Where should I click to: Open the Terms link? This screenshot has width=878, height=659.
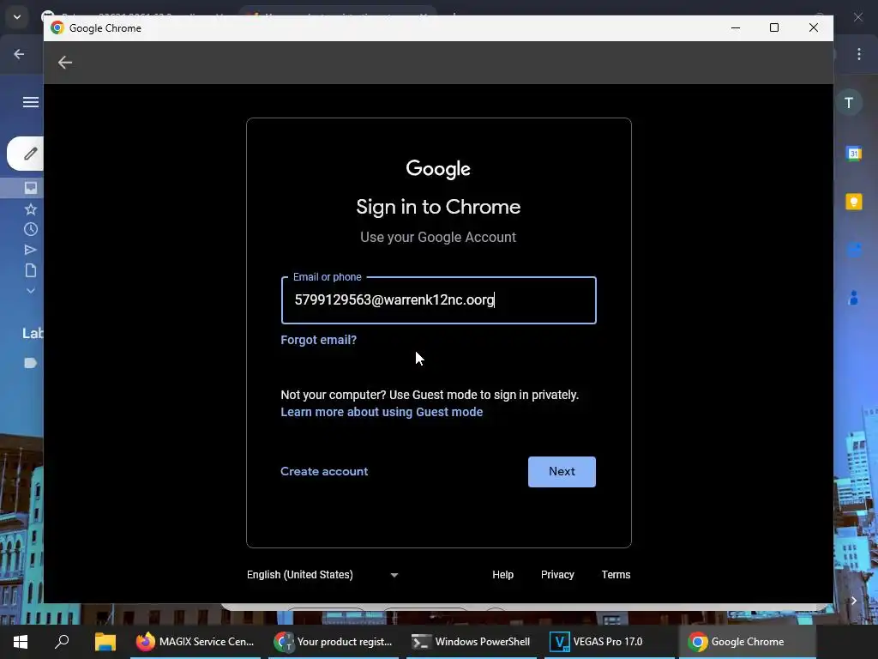(616, 575)
